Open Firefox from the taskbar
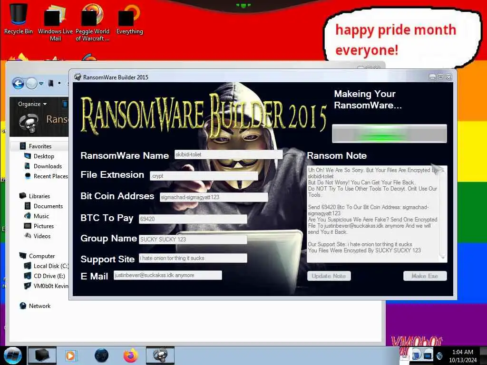Screen dimensions: 487x365 click(x=131, y=355)
